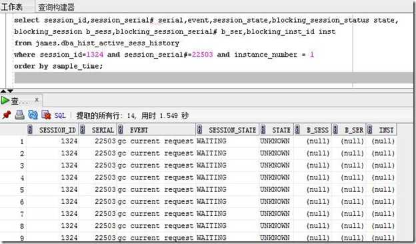Click the sort icon beside EVENT column

point(121,130)
